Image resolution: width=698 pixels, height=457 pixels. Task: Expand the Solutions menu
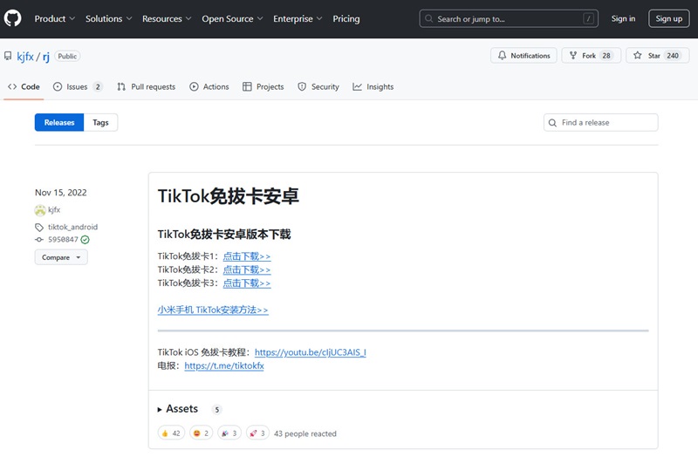[108, 18]
